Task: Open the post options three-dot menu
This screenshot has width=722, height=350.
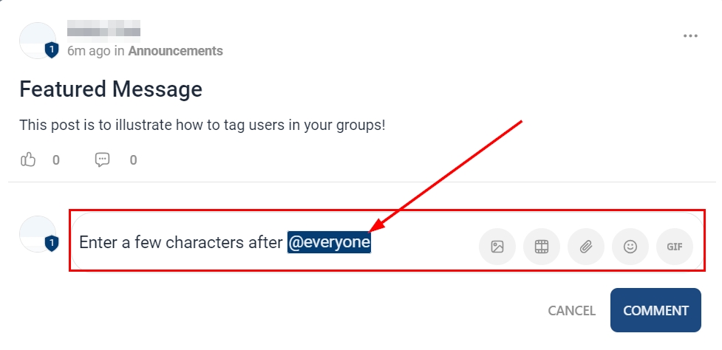Action: pos(691,35)
